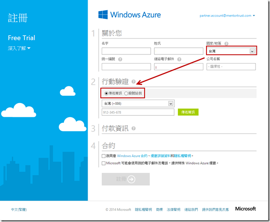The height and width of the screenshot is (222, 270).
Task: Focus the 名字 input field
Action: coord(126,51)
